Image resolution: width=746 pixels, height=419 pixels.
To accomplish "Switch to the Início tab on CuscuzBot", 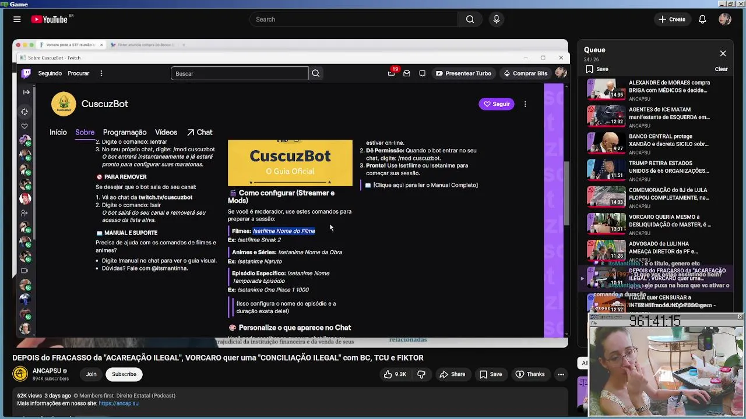I will [x=58, y=133].
